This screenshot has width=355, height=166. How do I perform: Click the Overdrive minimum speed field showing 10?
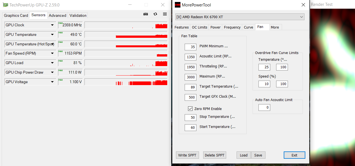coord(264,84)
